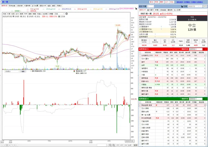This screenshot has height=147, width=208.
Task: Open 新聞 tab in right panel
Action: [157, 10]
